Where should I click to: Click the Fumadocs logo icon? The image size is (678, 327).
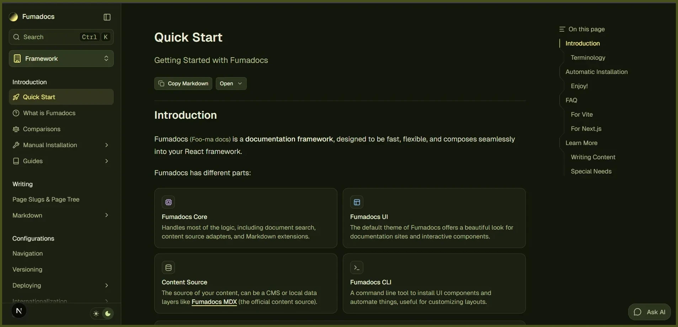coord(14,17)
